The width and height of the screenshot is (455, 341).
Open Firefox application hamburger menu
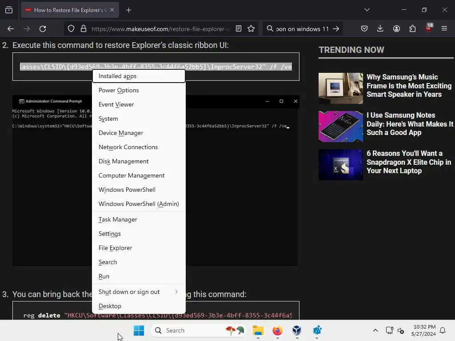pyautogui.click(x=444, y=28)
